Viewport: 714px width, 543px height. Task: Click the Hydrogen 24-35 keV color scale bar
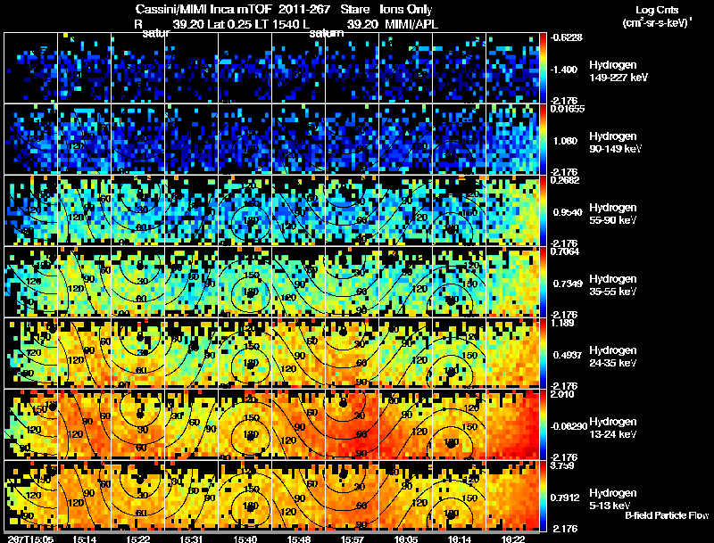pos(543,353)
